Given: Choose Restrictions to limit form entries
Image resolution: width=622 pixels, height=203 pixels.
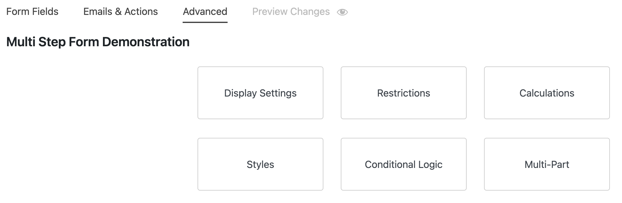Looking at the screenshot, I should (x=403, y=92).
